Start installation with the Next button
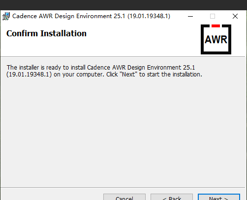247x200 pixels. click(219, 197)
